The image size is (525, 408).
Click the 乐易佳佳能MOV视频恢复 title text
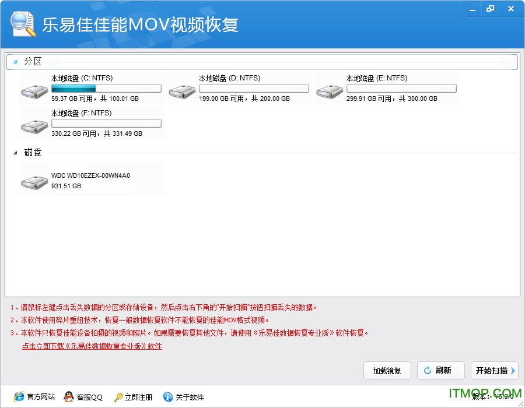click(140, 24)
